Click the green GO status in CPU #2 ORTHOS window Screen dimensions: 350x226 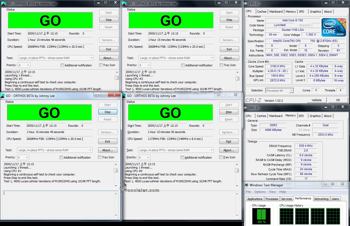[171, 20]
